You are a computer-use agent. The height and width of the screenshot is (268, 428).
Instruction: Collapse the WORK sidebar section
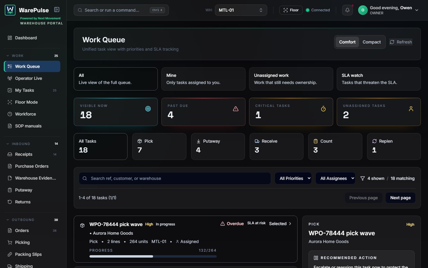click(x=32, y=56)
